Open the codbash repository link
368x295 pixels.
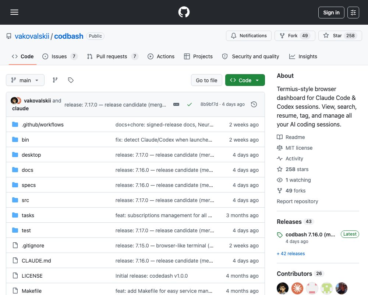(68, 36)
